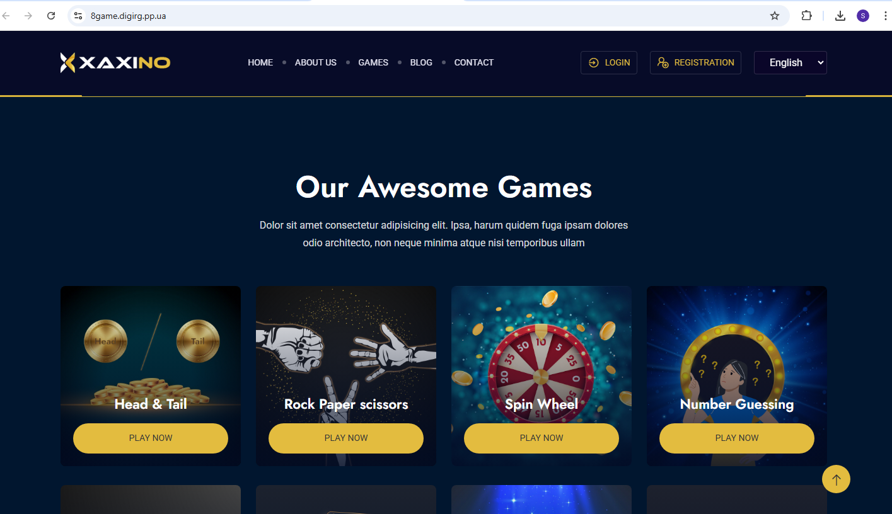
Task: Open the Chrome profile avatar
Action: (863, 16)
